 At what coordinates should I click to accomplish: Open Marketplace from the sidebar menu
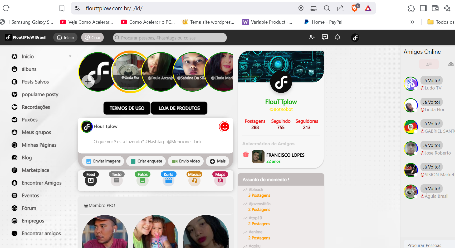click(35, 170)
